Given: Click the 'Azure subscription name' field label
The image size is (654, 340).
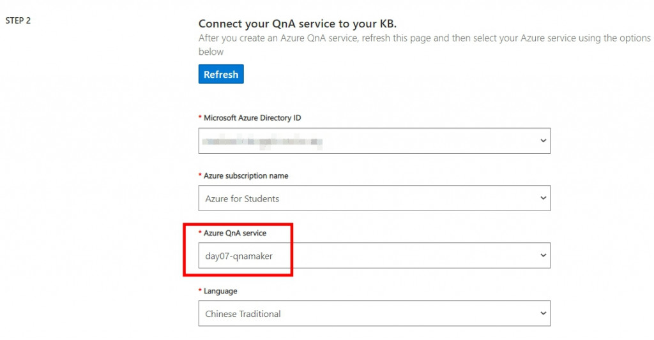Looking at the screenshot, I should click(246, 175).
